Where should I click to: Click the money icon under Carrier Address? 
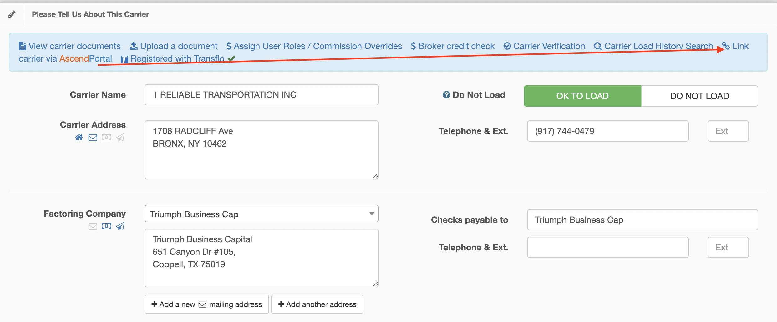[106, 137]
